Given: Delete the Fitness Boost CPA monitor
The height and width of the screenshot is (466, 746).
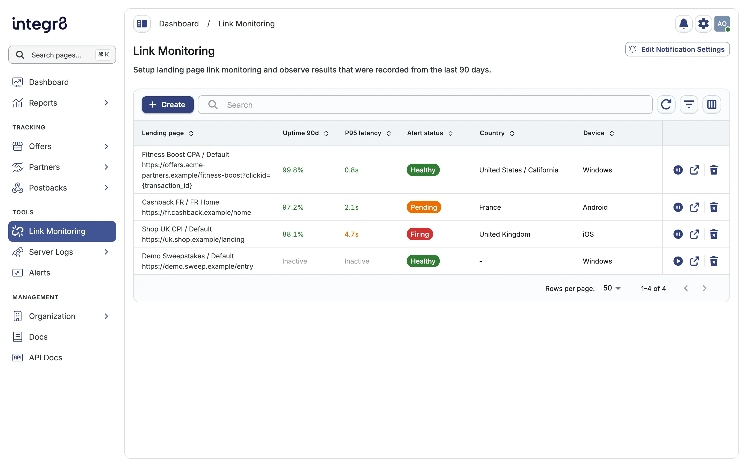Looking at the screenshot, I should click(714, 170).
